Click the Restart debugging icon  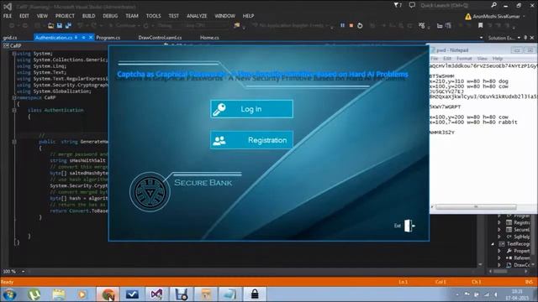coord(360,25)
